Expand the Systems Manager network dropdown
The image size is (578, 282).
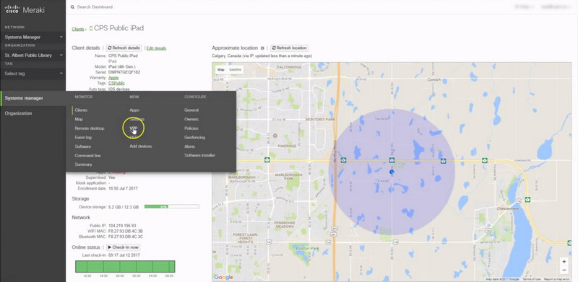coord(33,38)
